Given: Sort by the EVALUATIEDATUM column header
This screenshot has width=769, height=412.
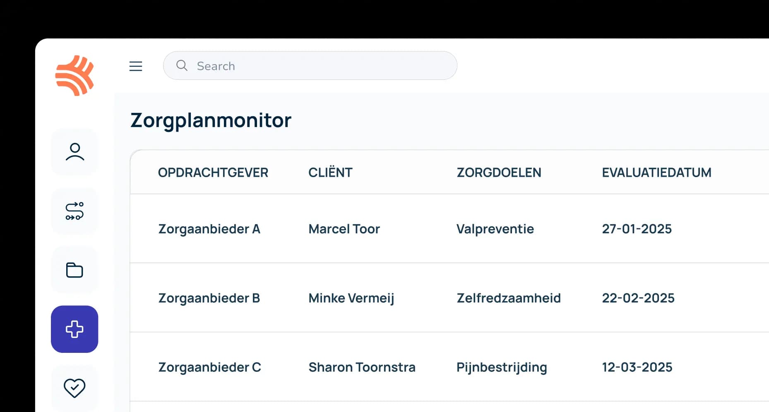Looking at the screenshot, I should [657, 172].
